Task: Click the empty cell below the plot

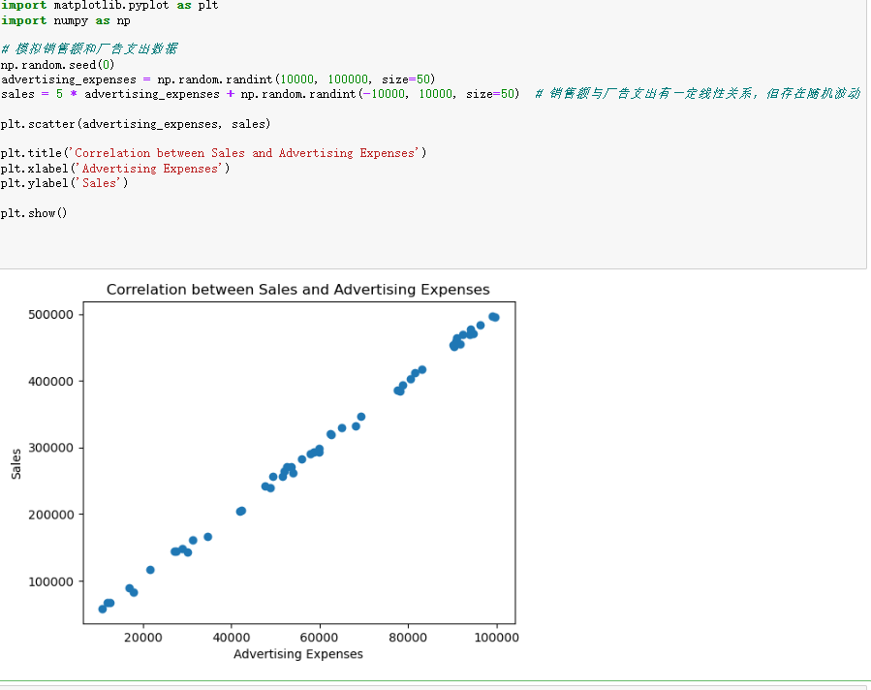Action: pos(436,685)
